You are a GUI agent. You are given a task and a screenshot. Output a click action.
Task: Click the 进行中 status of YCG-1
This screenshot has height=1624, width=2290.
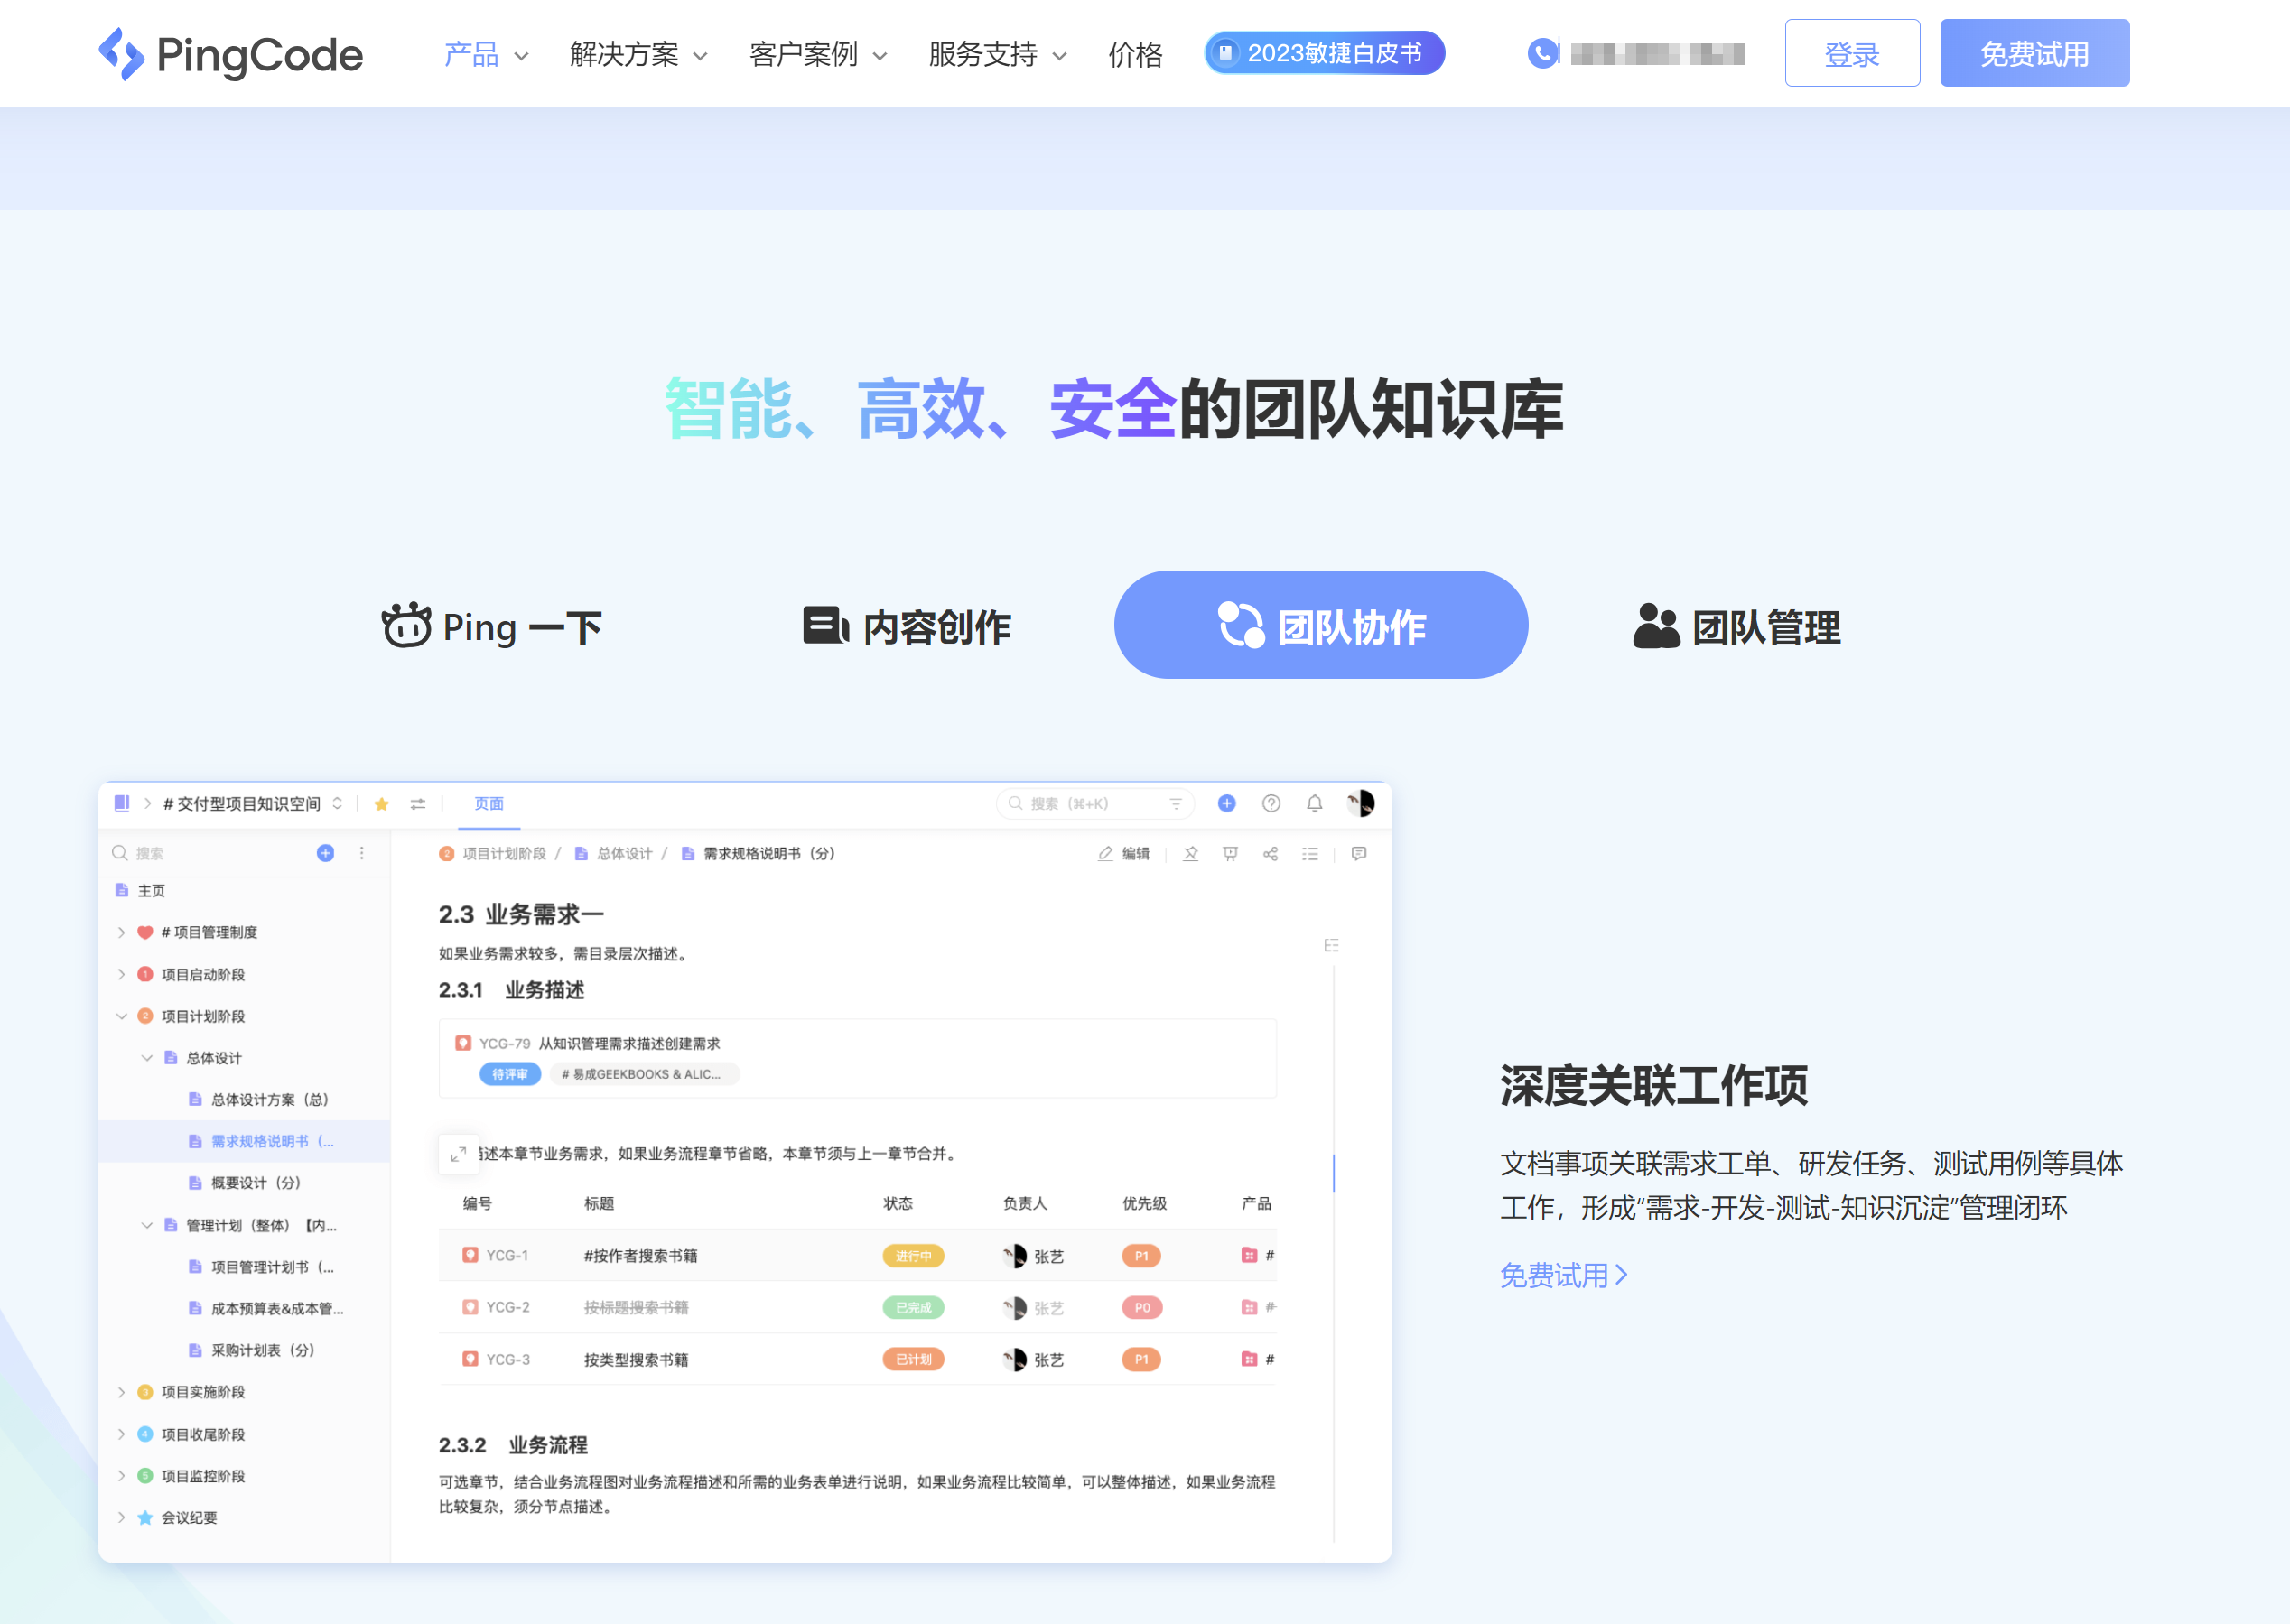click(913, 1255)
